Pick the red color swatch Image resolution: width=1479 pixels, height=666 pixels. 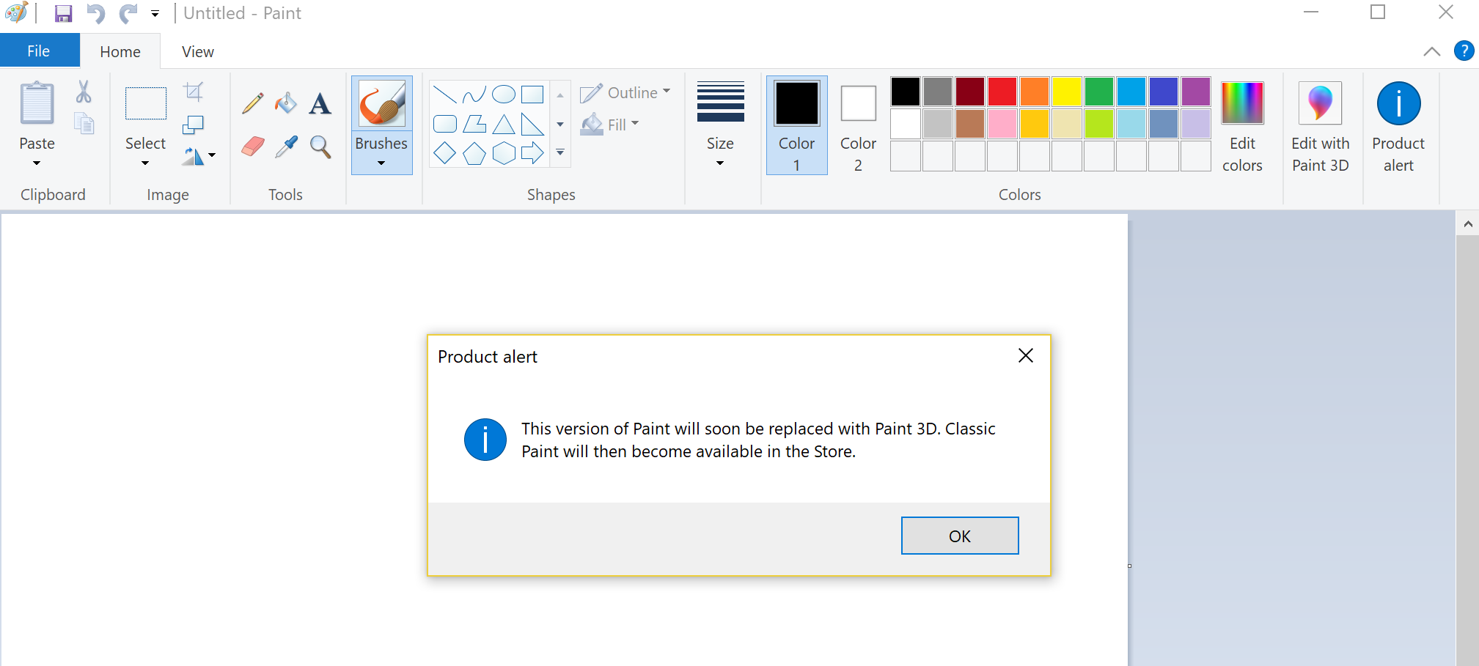[x=1002, y=92]
